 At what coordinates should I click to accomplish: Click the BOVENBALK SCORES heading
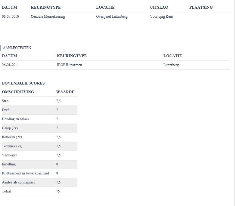[23, 83]
